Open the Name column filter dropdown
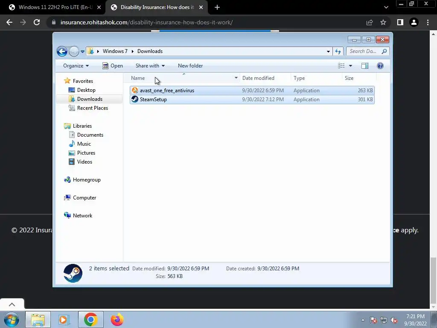 click(x=236, y=78)
